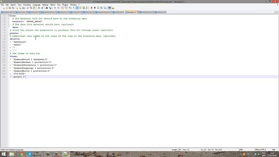Viewport: 279px width, 157px height.
Task: Open the Macro menu
Action: [x=53, y=5]
